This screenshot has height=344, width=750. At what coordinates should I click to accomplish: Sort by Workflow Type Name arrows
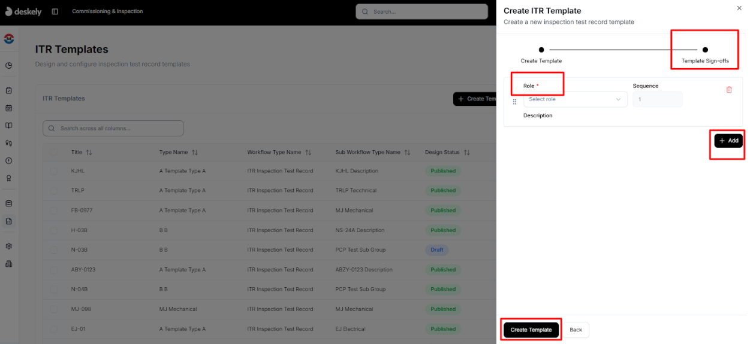[308, 153]
